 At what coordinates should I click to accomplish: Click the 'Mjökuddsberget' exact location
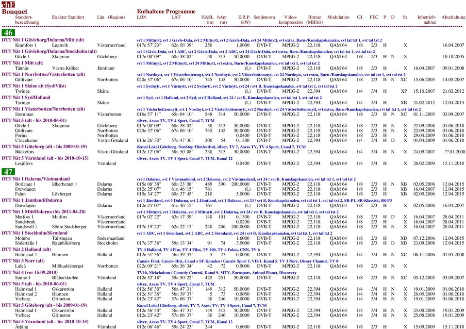tap(67, 266)
